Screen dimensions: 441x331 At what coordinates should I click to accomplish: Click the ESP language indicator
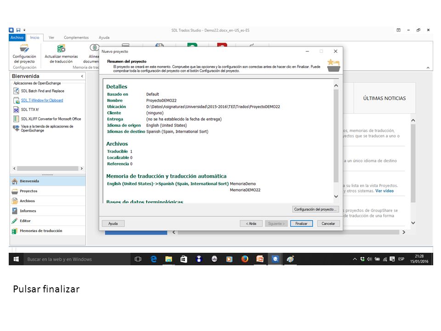[401, 259]
